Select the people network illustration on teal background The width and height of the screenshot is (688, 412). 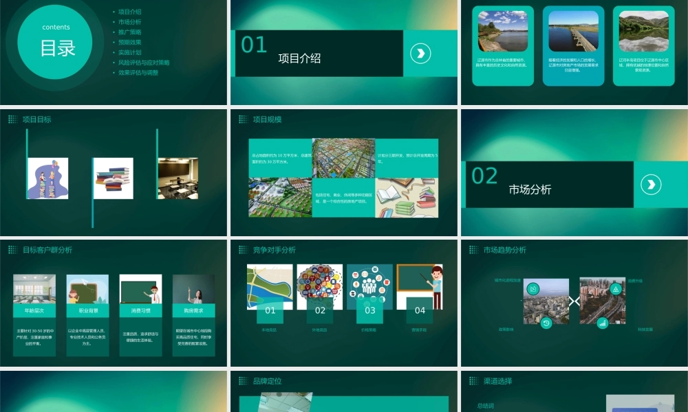(370, 287)
